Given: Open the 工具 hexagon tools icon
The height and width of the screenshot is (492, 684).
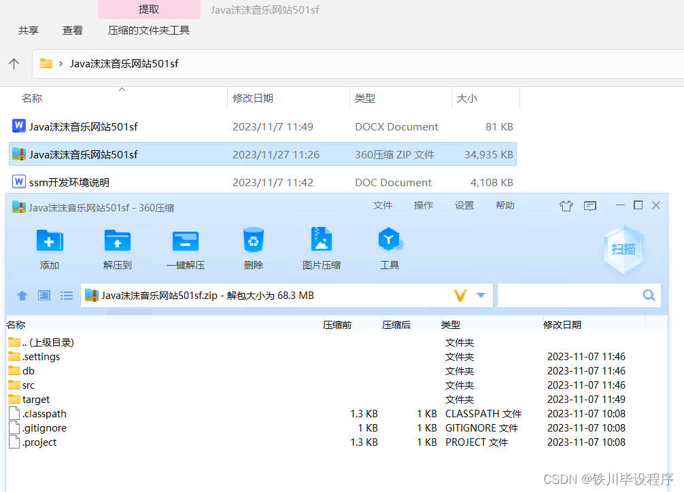Looking at the screenshot, I should point(390,239).
